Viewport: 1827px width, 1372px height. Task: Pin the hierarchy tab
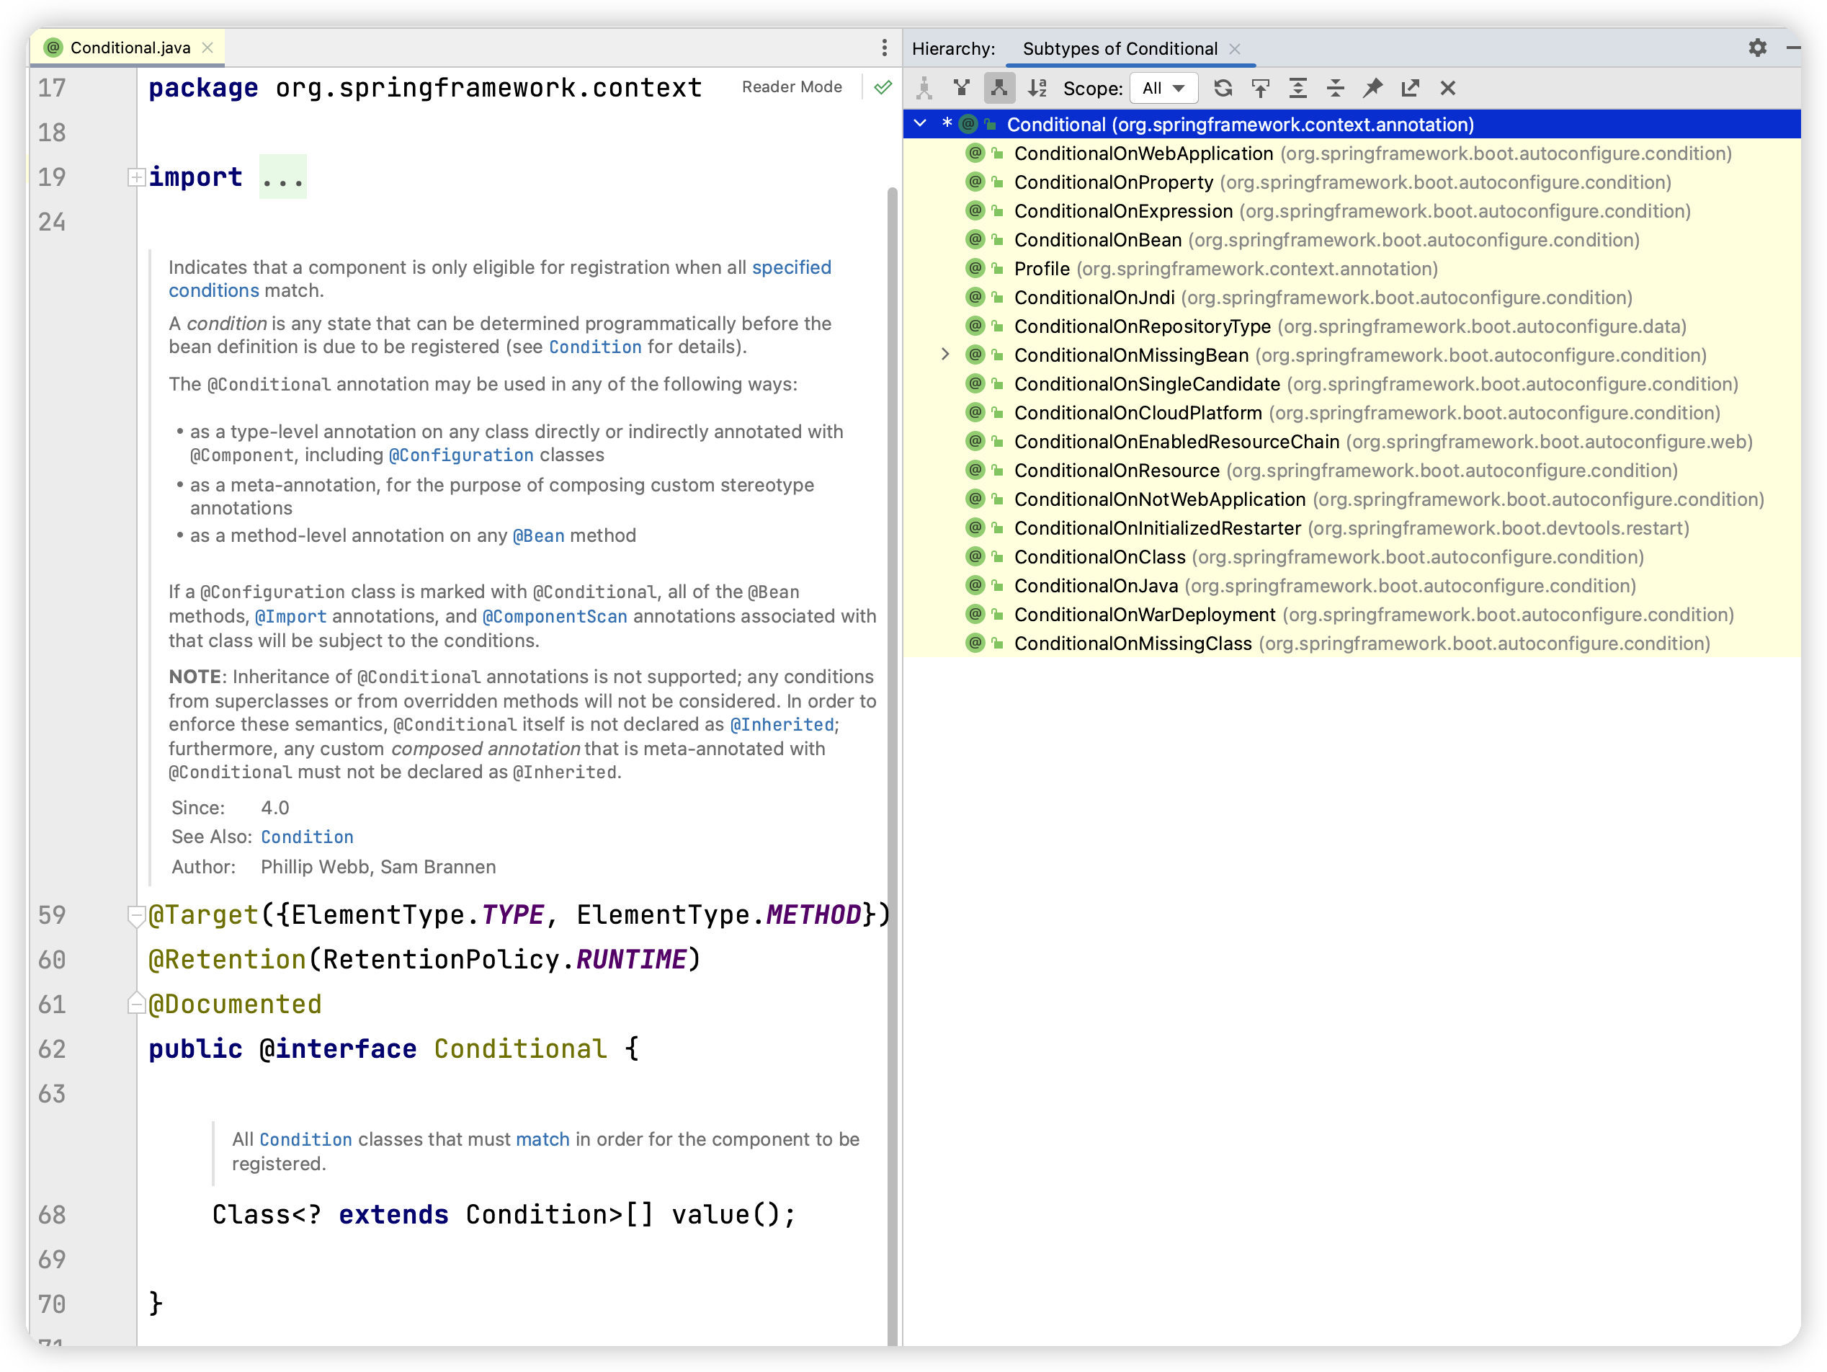point(1372,89)
